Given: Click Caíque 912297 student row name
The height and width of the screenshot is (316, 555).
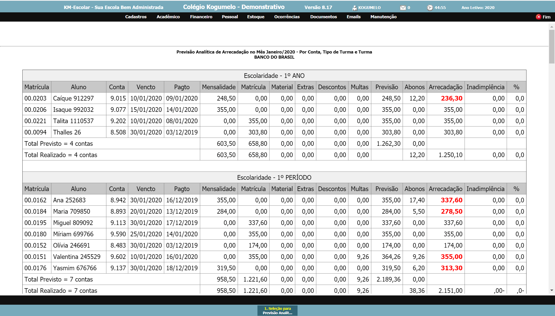Looking at the screenshot, I should tap(73, 98).
